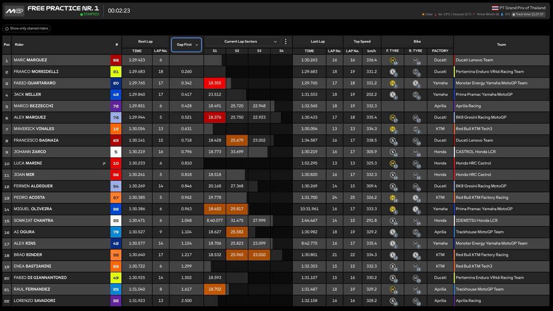
Task: Click the Top Speed column group header
Action: (362, 42)
